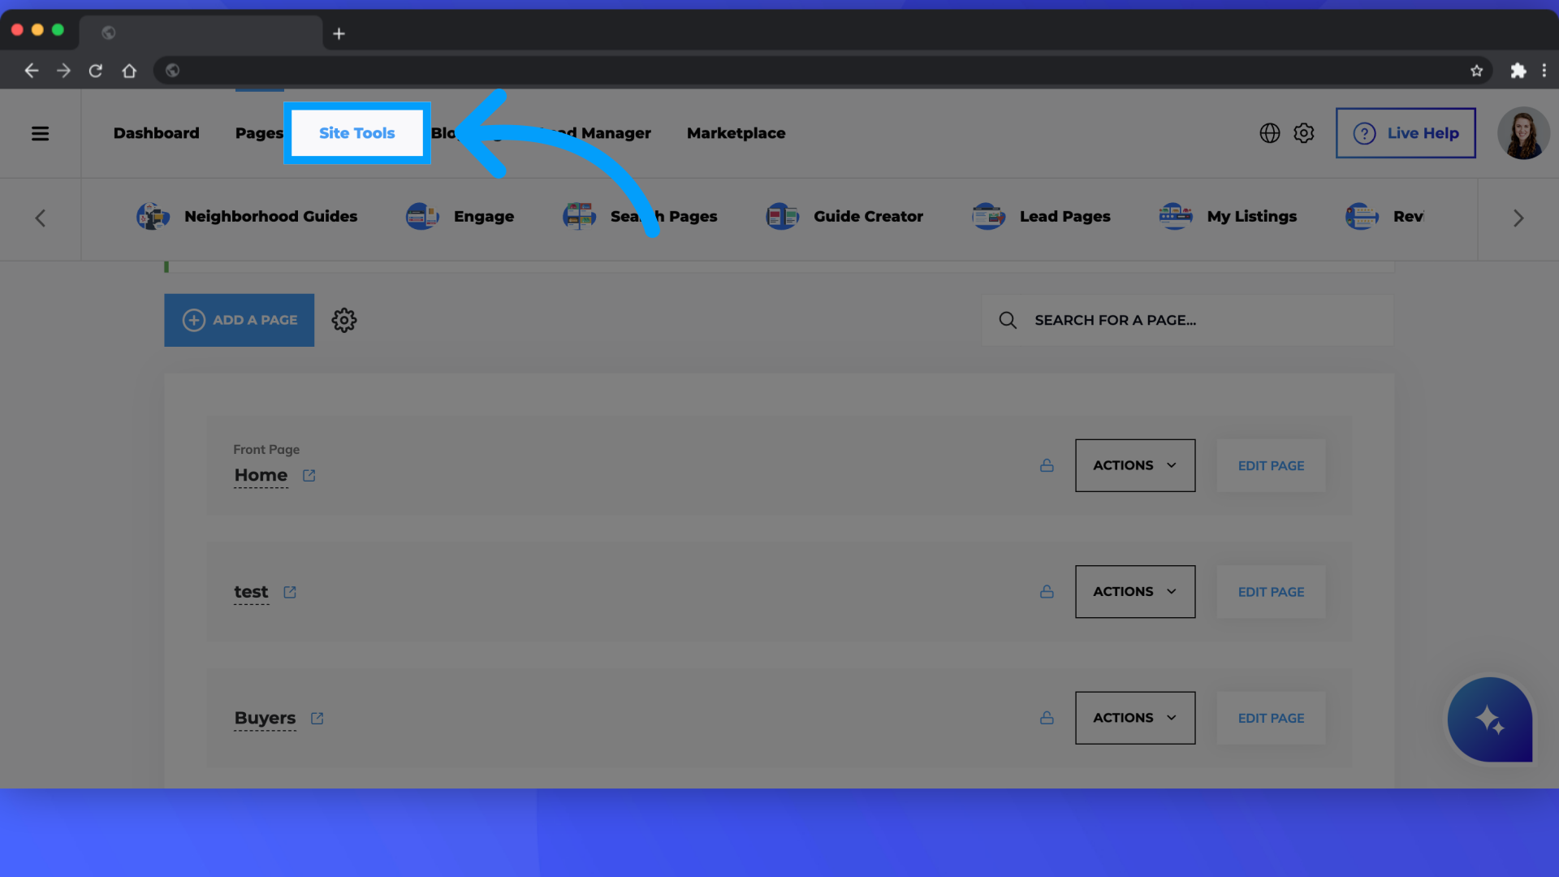Open Live Help button

[x=1405, y=133]
